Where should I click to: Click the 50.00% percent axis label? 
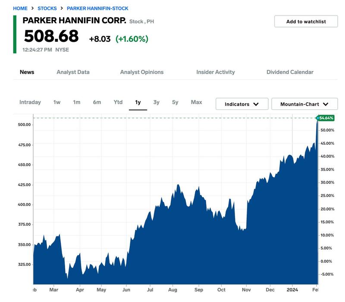tap(327, 130)
